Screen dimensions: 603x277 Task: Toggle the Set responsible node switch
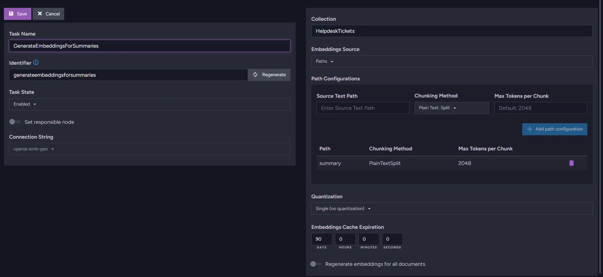(15, 122)
